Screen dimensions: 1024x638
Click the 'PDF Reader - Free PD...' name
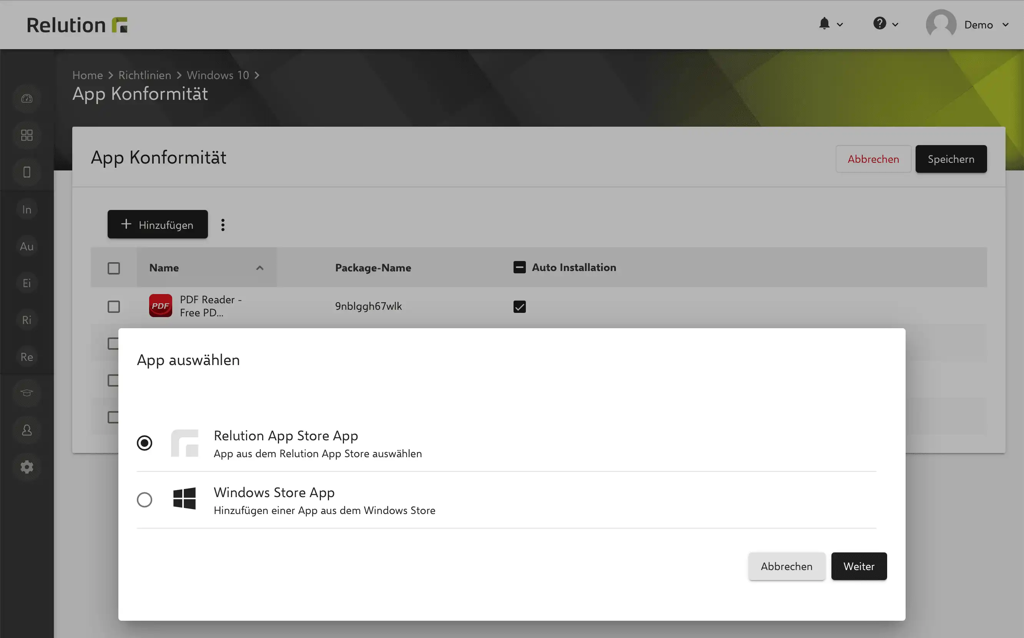point(211,306)
